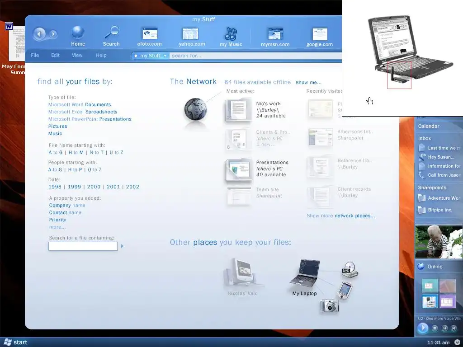This screenshot has width=463, height=347.
Task: Skip to next track in sidebar
Action: point(454,328)
